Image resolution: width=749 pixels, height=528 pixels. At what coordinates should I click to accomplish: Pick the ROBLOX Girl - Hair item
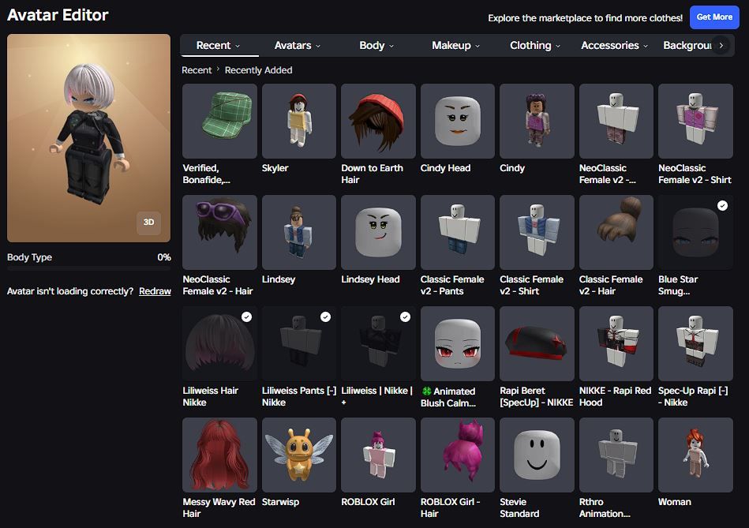coord(458,455)
